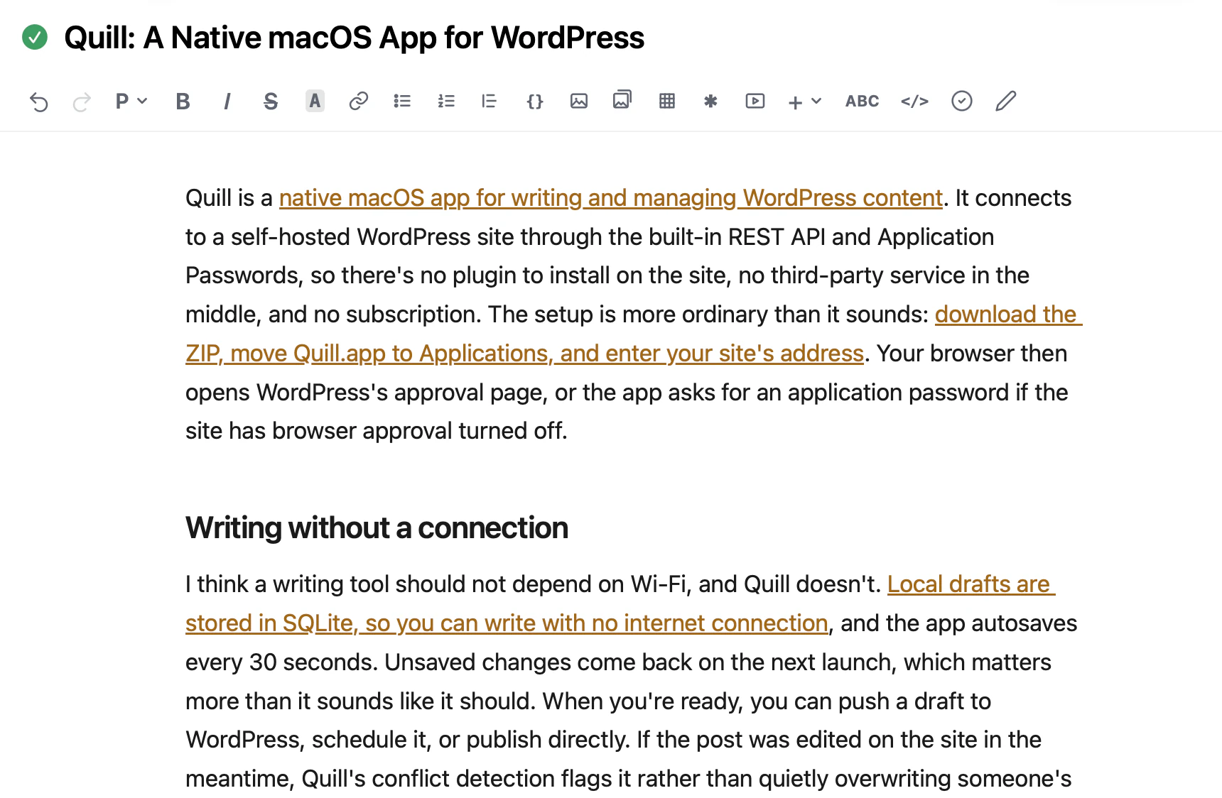Viewport: 1222px width, 798px height.
Task: Click the ABC spell check button
Action: (x=862, y=102)
